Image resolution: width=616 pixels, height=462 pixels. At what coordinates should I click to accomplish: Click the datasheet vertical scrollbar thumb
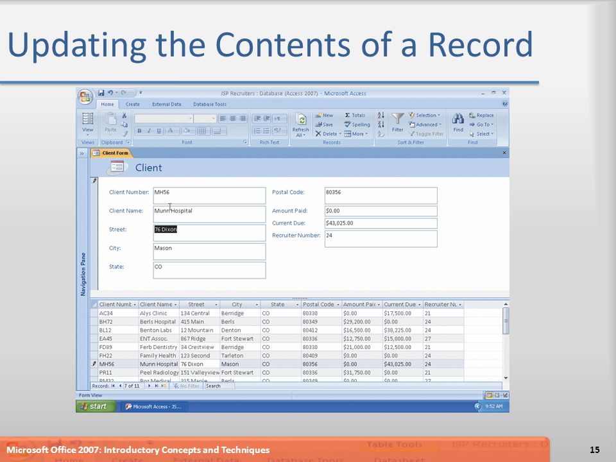tap(506, 321)
